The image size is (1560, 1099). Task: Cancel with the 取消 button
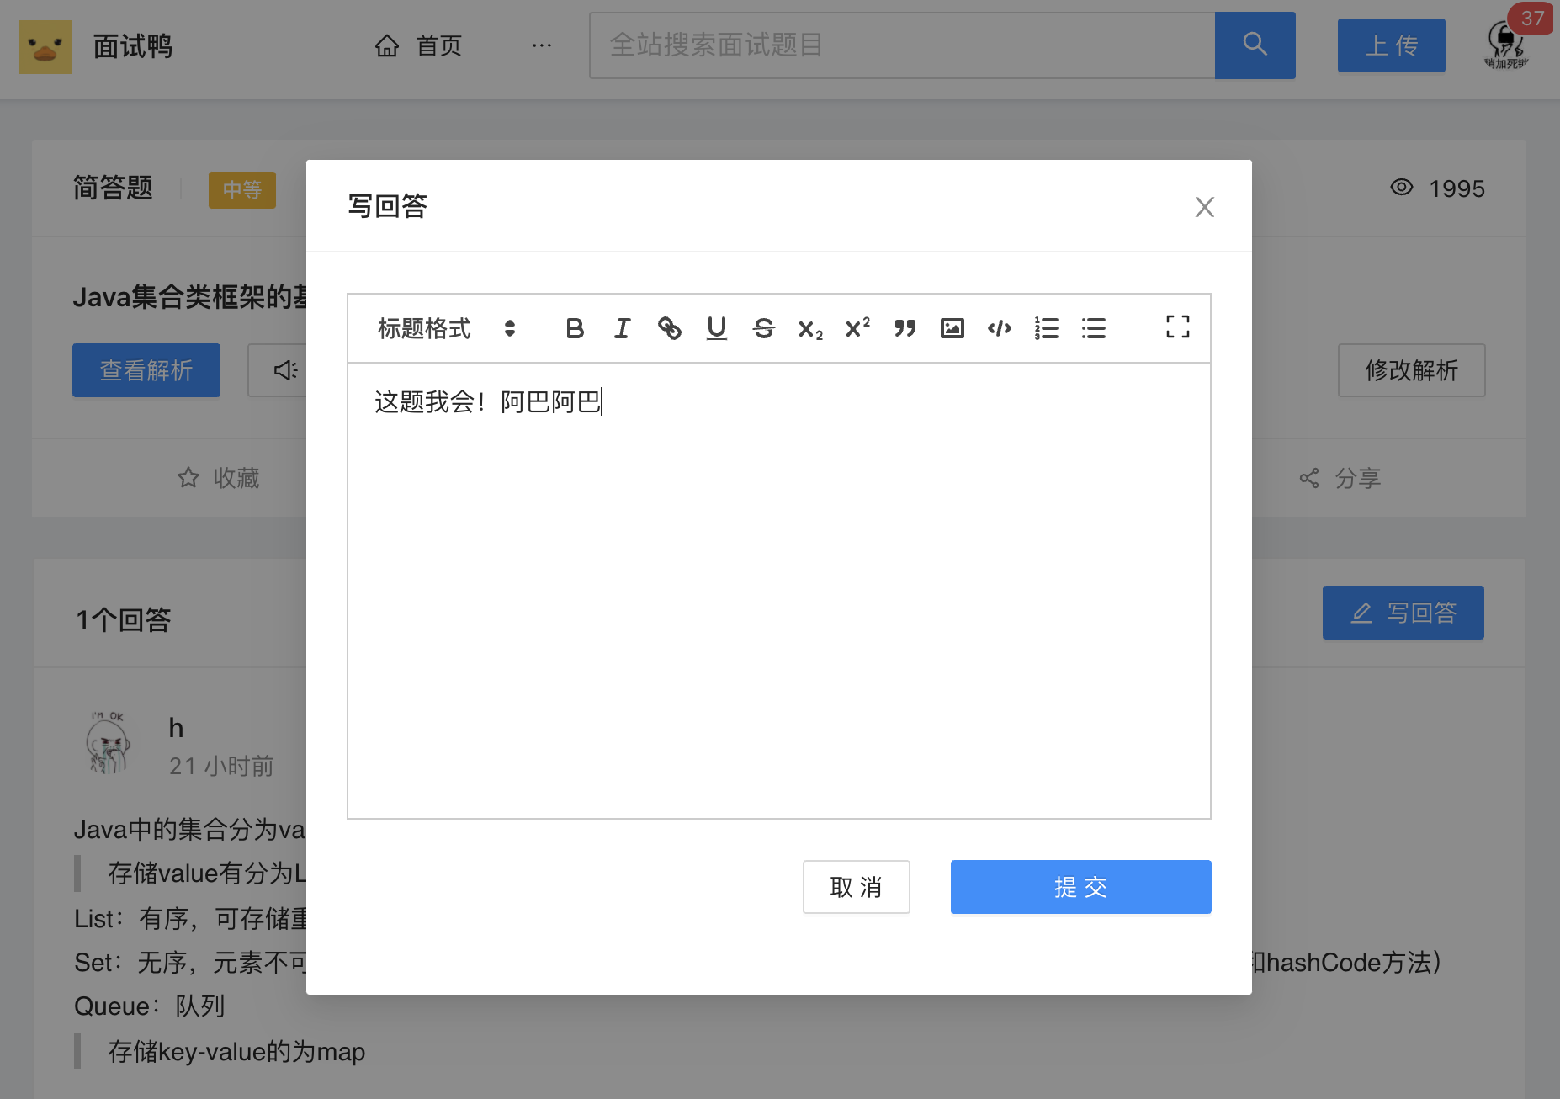click(x=856, y=886)
